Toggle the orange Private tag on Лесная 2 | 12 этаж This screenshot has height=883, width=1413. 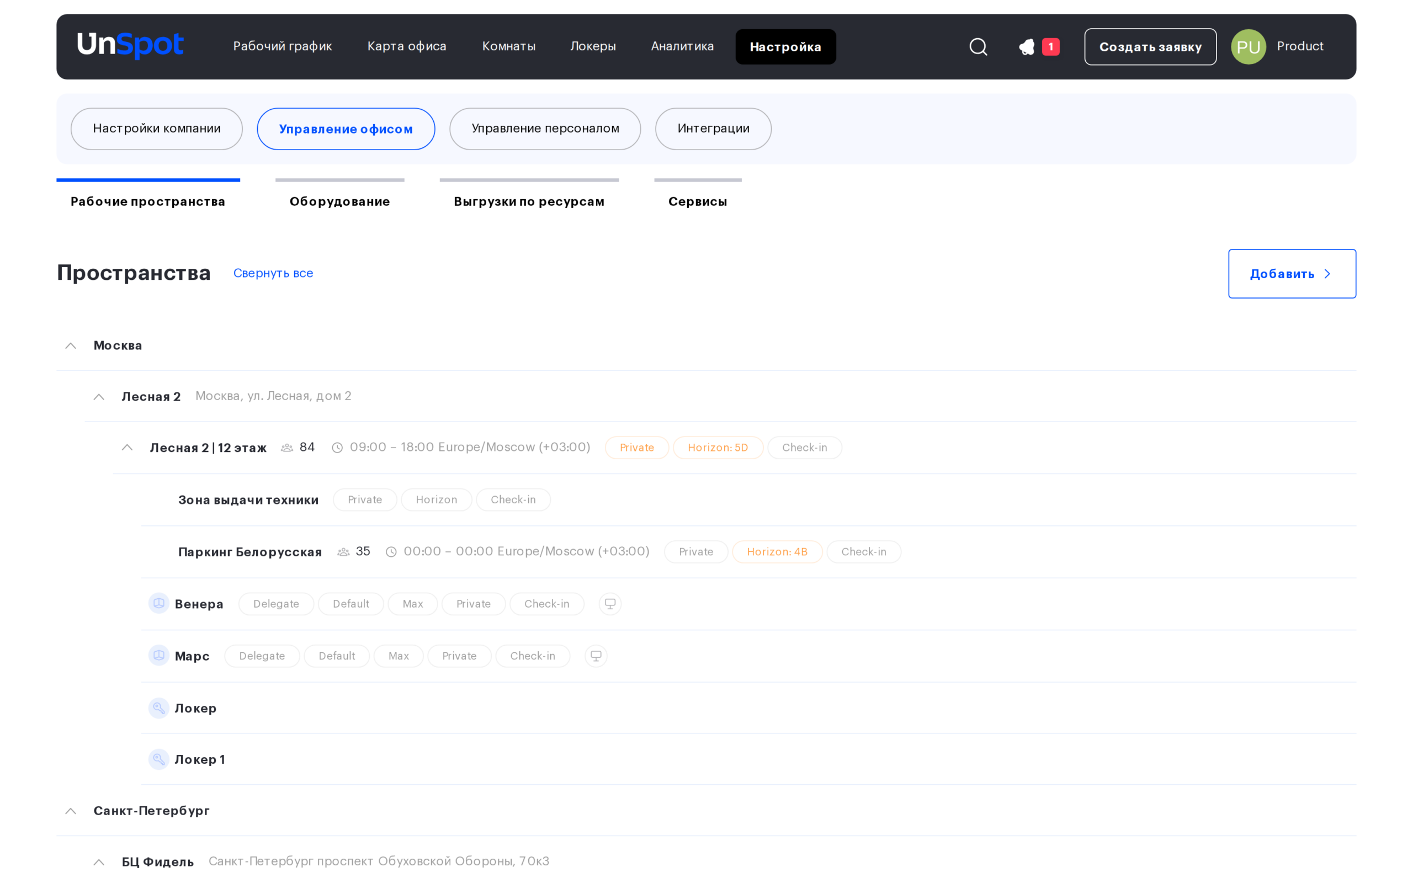(636, 448)
